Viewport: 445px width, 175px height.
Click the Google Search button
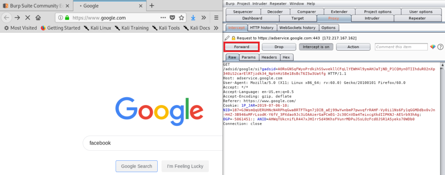click(136, 166)
